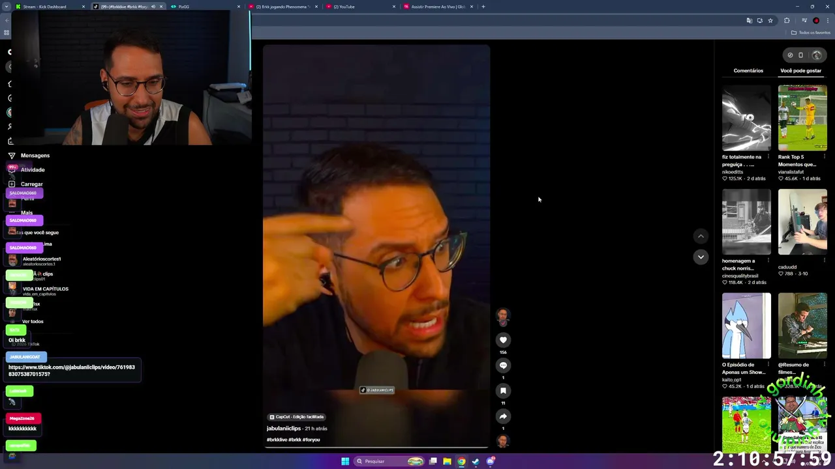The width and height of the screenshot is (835, 469).
Task: Switch to the PixGG browser tab
Action: point(205,7)
